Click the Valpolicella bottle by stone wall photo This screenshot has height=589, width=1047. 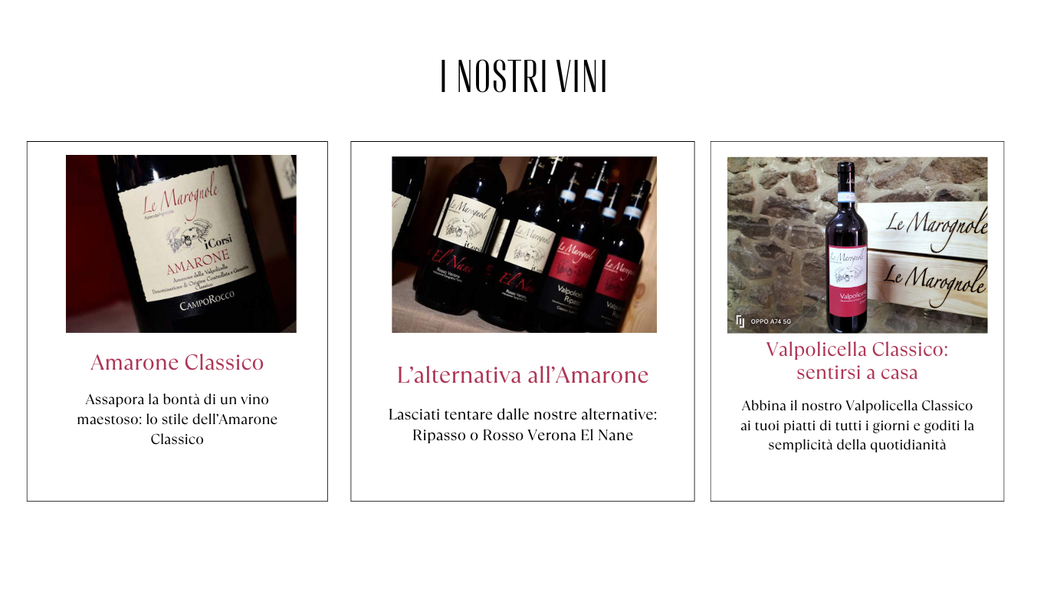857,245
